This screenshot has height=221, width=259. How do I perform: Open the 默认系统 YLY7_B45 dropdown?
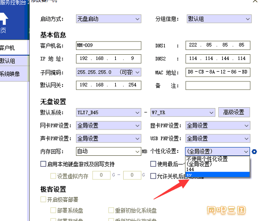tap(108, 112)
